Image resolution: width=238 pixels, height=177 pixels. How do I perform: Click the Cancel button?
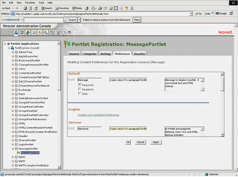pos(140,142)
